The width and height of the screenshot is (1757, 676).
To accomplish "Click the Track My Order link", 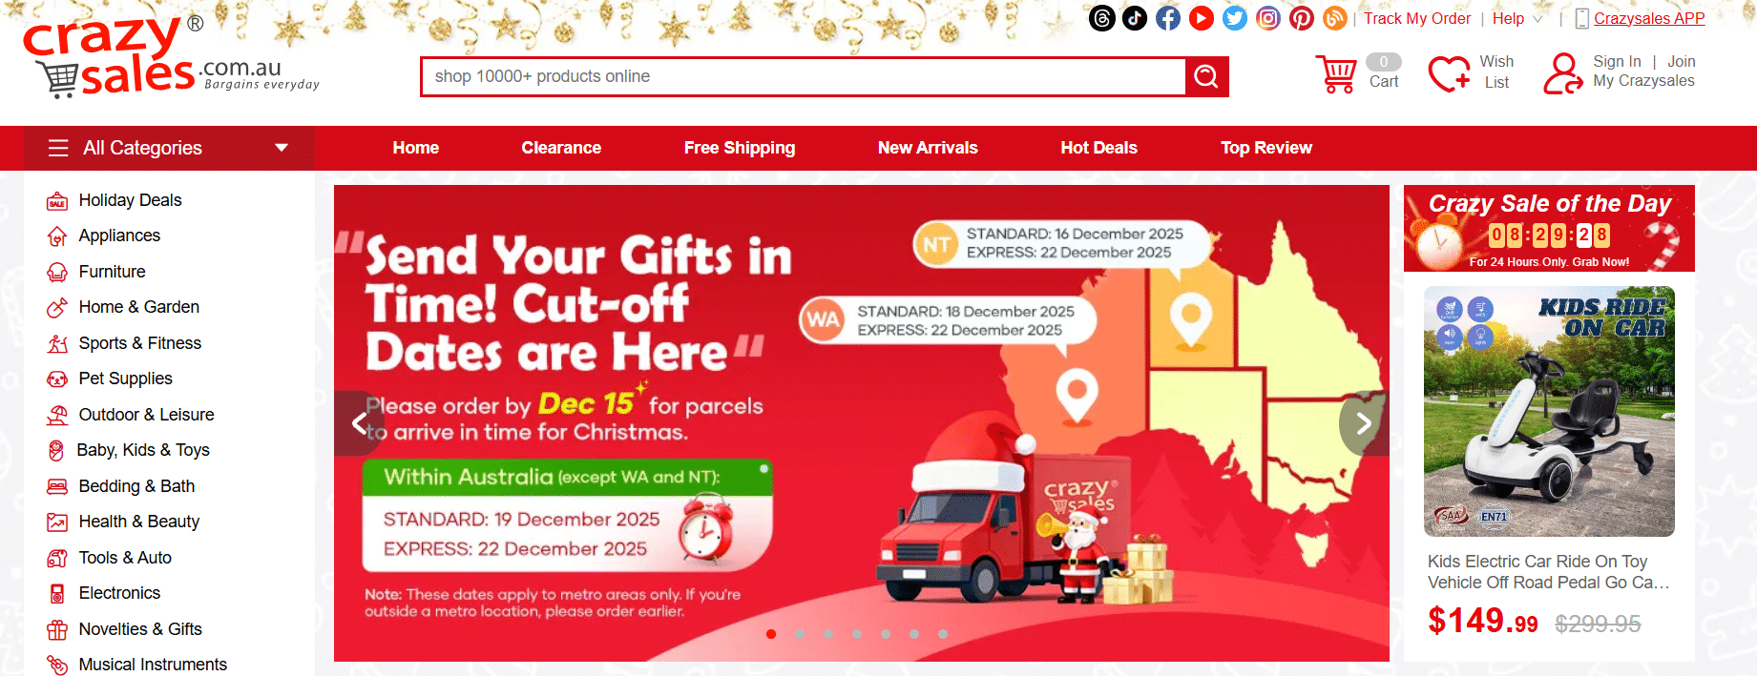I will [1416, 18].
